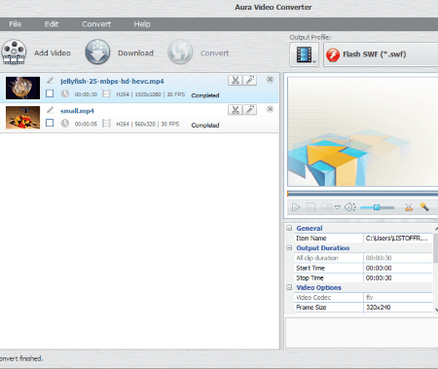The height and width of the screenshot is (369, 438).
Task: Click the Convert circular arrows icon
Action: click(180, 52)
